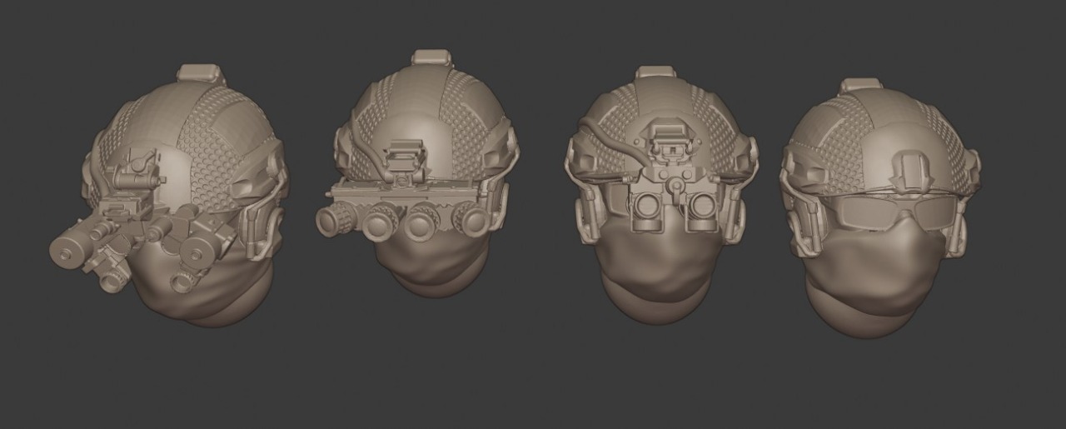The height and width of the screenshot is (429, 1066).
Task: Select the head model wearing sunglasses
Action: point(880,208)
